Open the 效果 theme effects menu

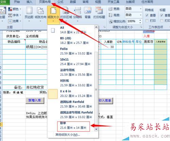[15, 21]
